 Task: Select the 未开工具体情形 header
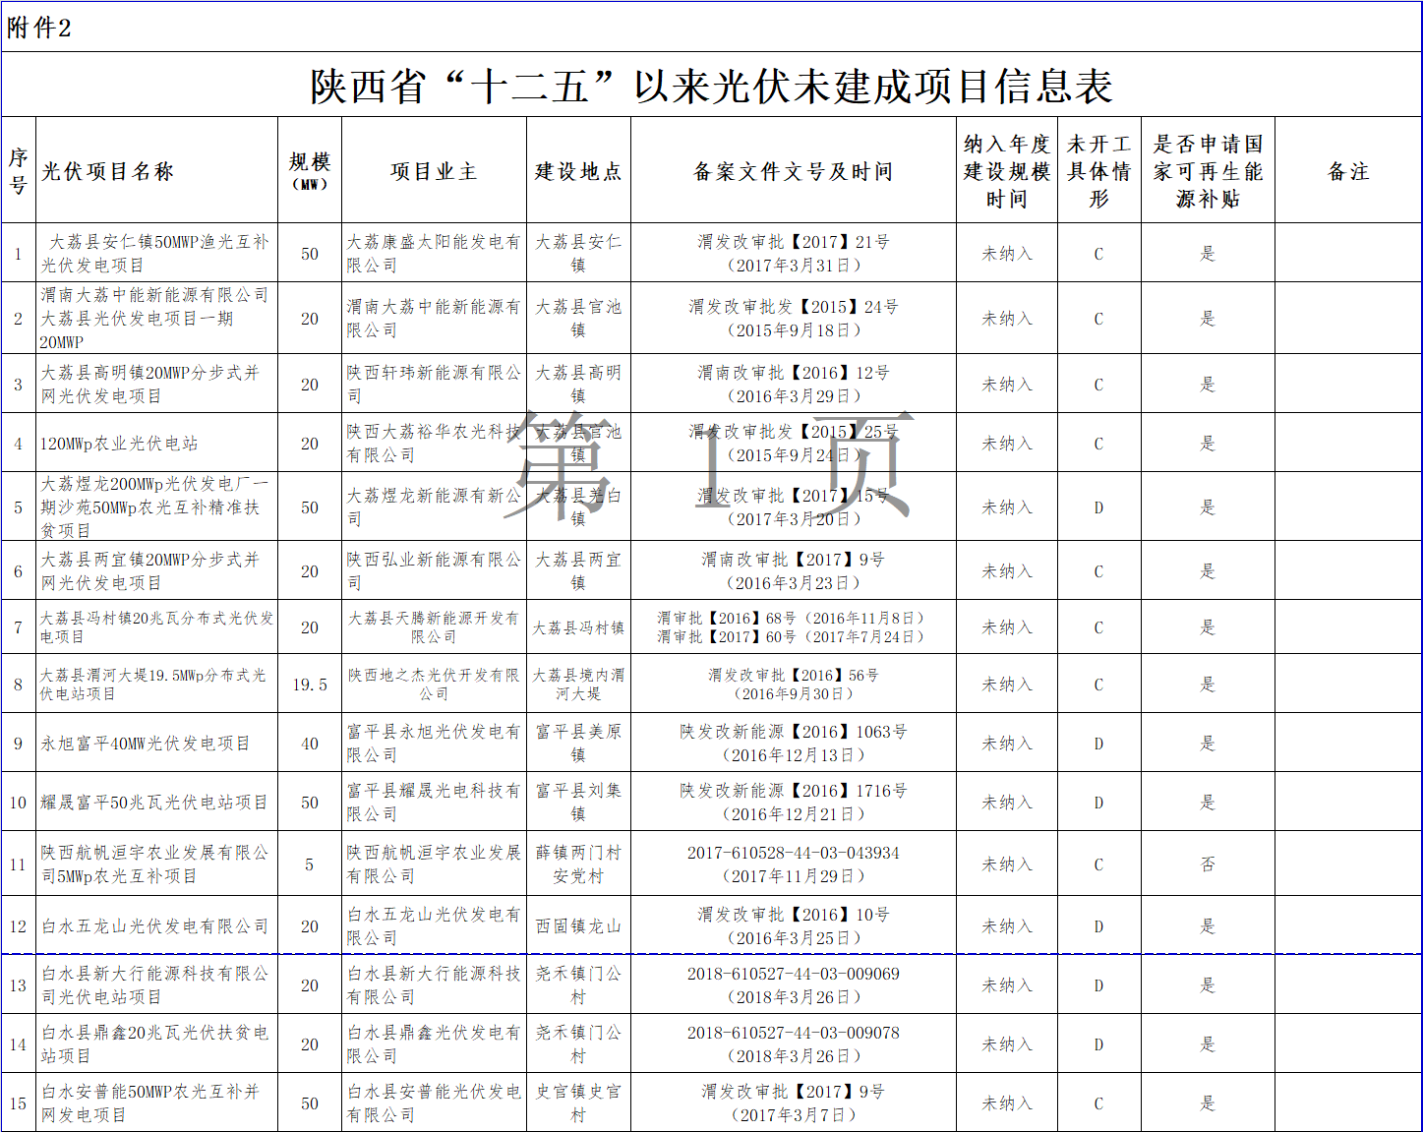tap(1099, 171)
